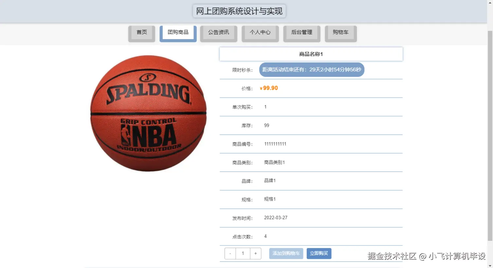This screenshot has width=493, height=268.
Task: Click the 商品名称1 product title
Action: [x=311, y=54]
